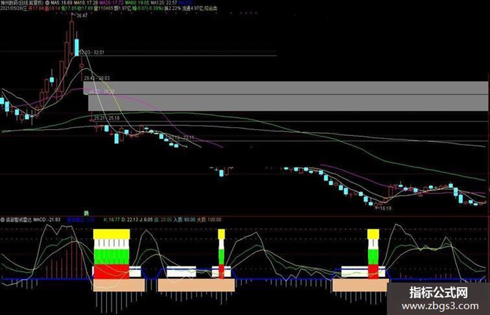Click the 25.21 - 25.16 gap label
The height and width of the screenshot is (315, 490).
tap(107, 118)
